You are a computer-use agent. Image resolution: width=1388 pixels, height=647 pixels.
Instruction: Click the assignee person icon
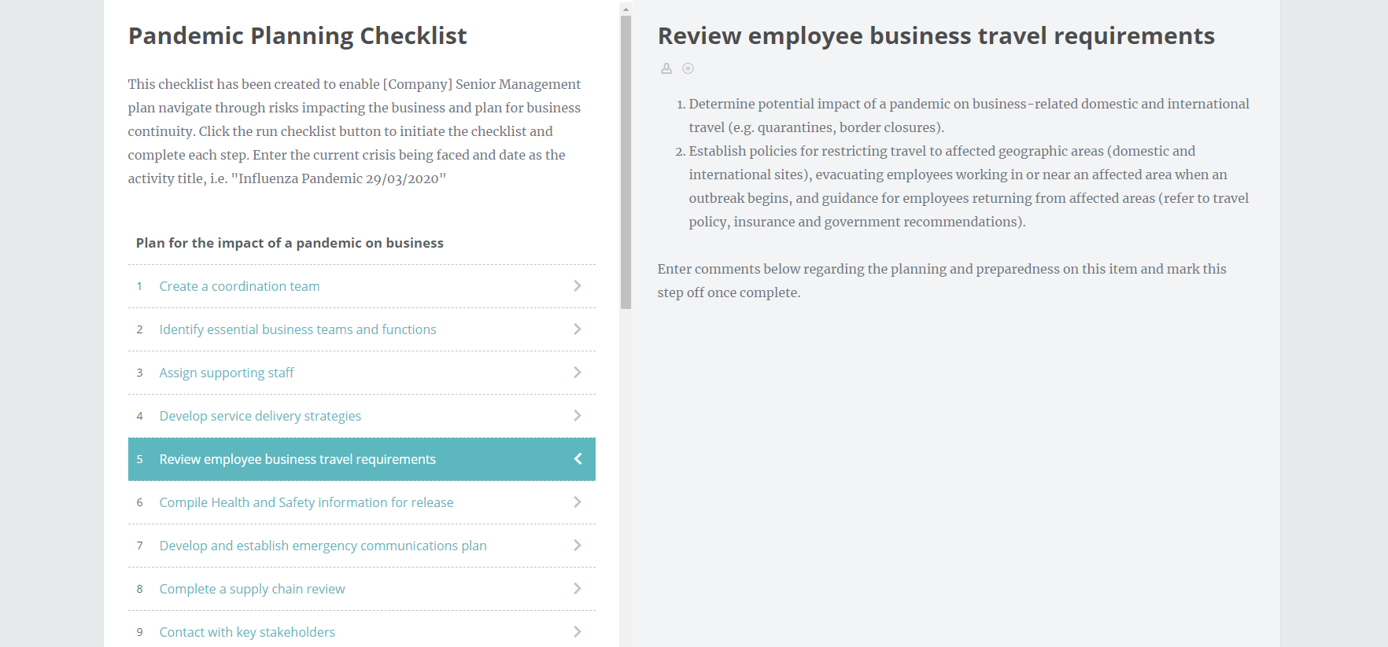click(666, 68)
